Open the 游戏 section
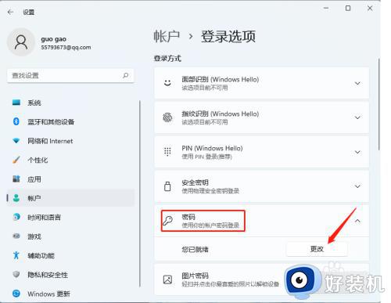Viewport: 391px width, 303px height. point(70,236)
